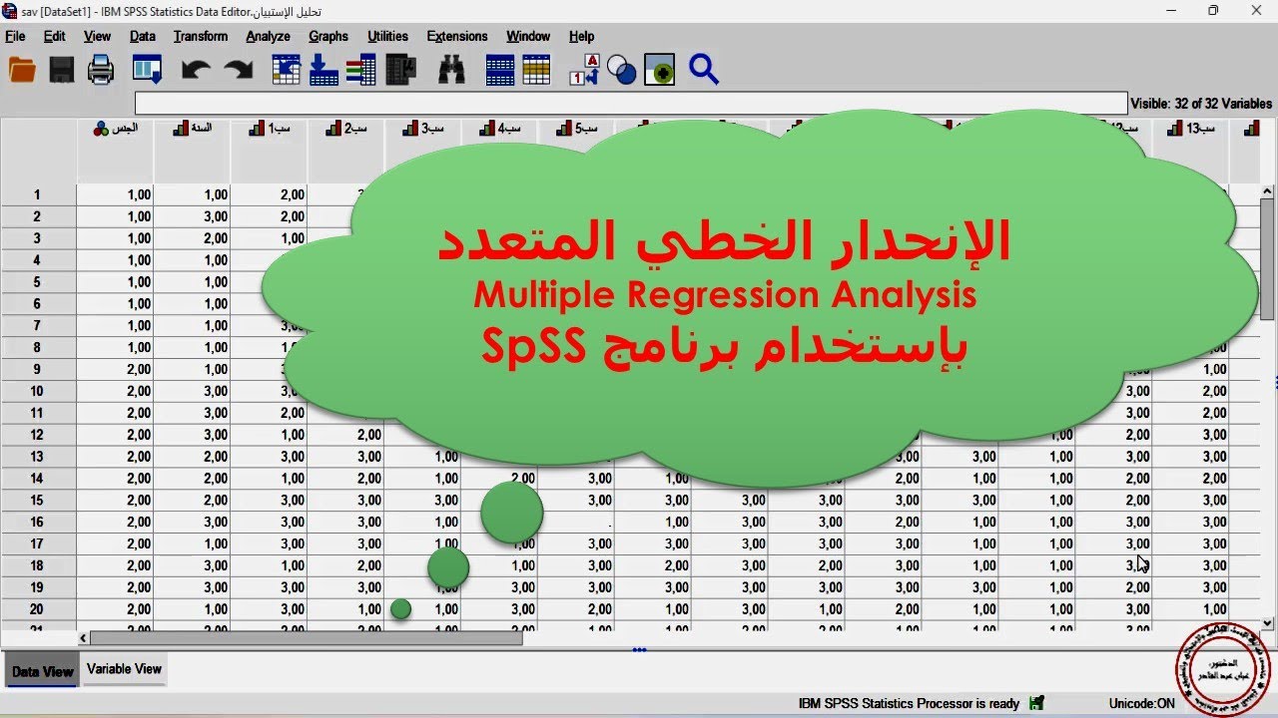
Task: Select the السنة column header
Action: (192, 151)
